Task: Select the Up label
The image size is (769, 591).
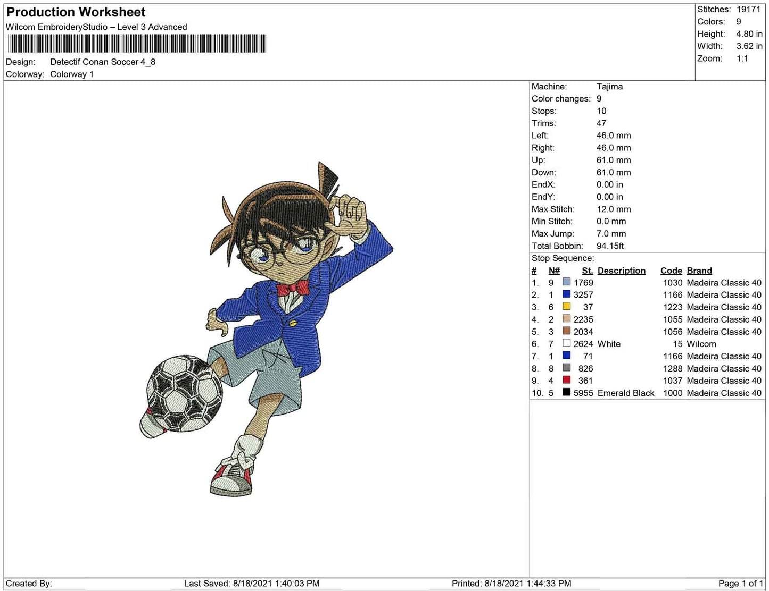Action: 538,160
